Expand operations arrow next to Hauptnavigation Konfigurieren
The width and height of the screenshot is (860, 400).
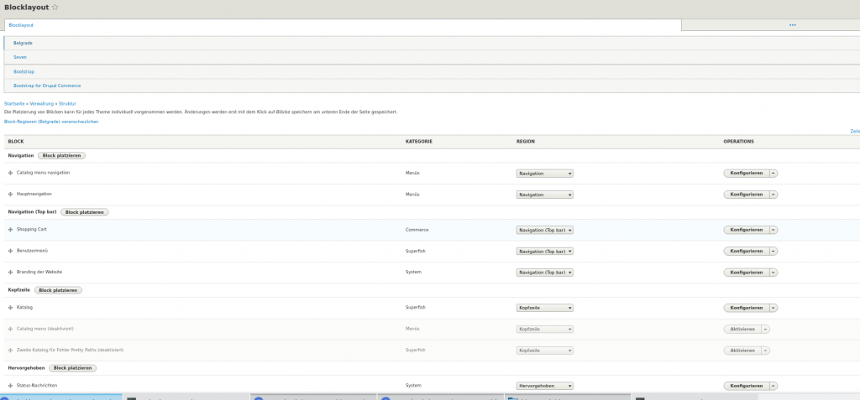click(x=773, y=195)
